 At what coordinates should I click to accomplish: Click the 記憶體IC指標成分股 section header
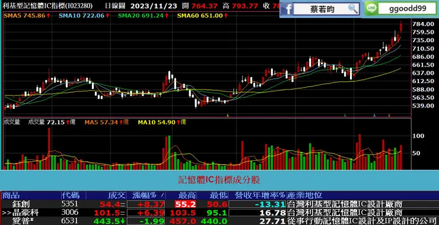coord(220,180)
